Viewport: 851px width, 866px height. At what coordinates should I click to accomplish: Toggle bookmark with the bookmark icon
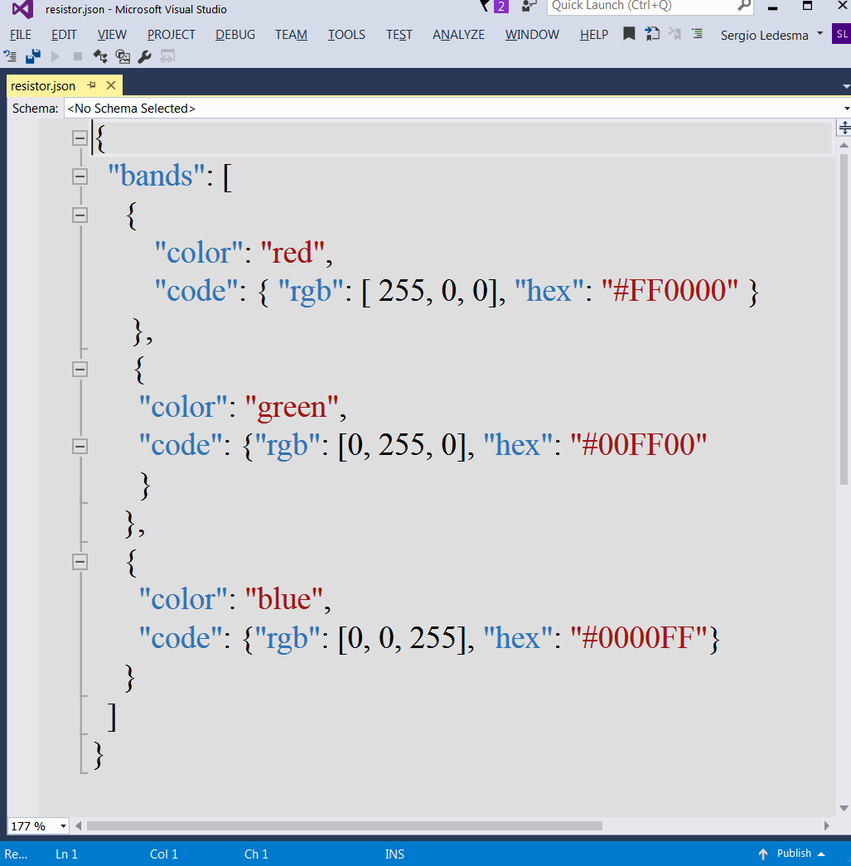coord(628,34)
